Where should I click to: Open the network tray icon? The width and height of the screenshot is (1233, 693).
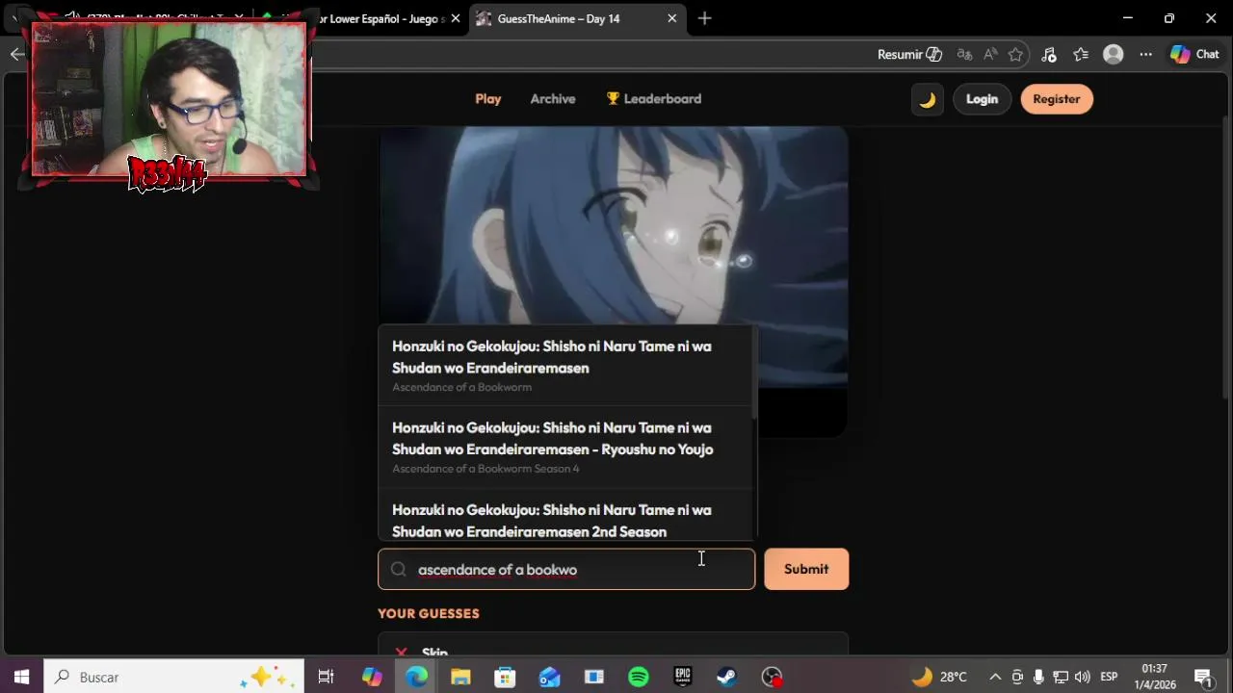(x=1061, y=677)
